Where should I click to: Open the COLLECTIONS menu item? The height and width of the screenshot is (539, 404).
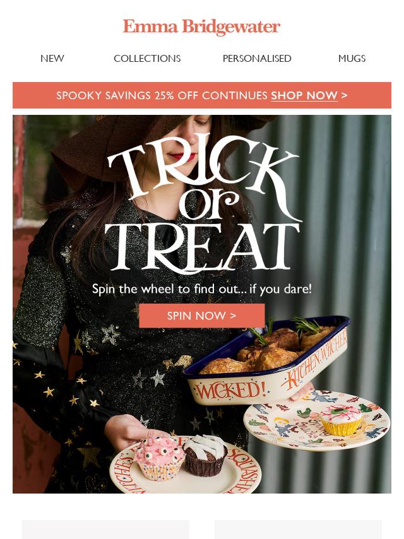click(x=147, y=59)
